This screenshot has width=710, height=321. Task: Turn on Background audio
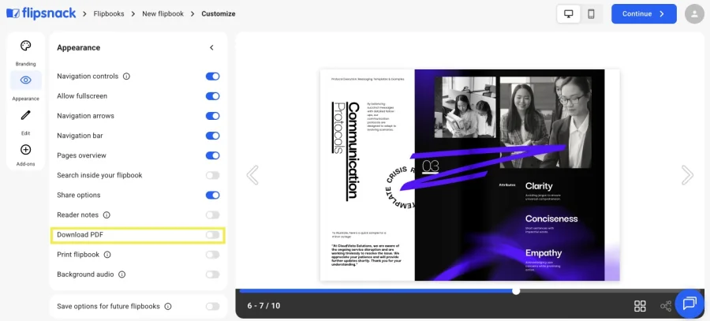pos(212,274)
